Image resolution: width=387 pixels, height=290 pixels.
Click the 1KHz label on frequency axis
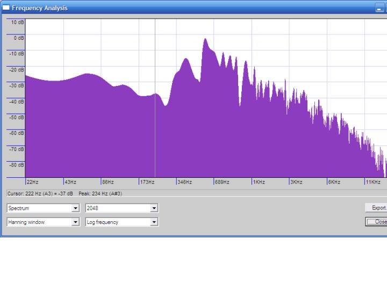click(x=259, y=182)
